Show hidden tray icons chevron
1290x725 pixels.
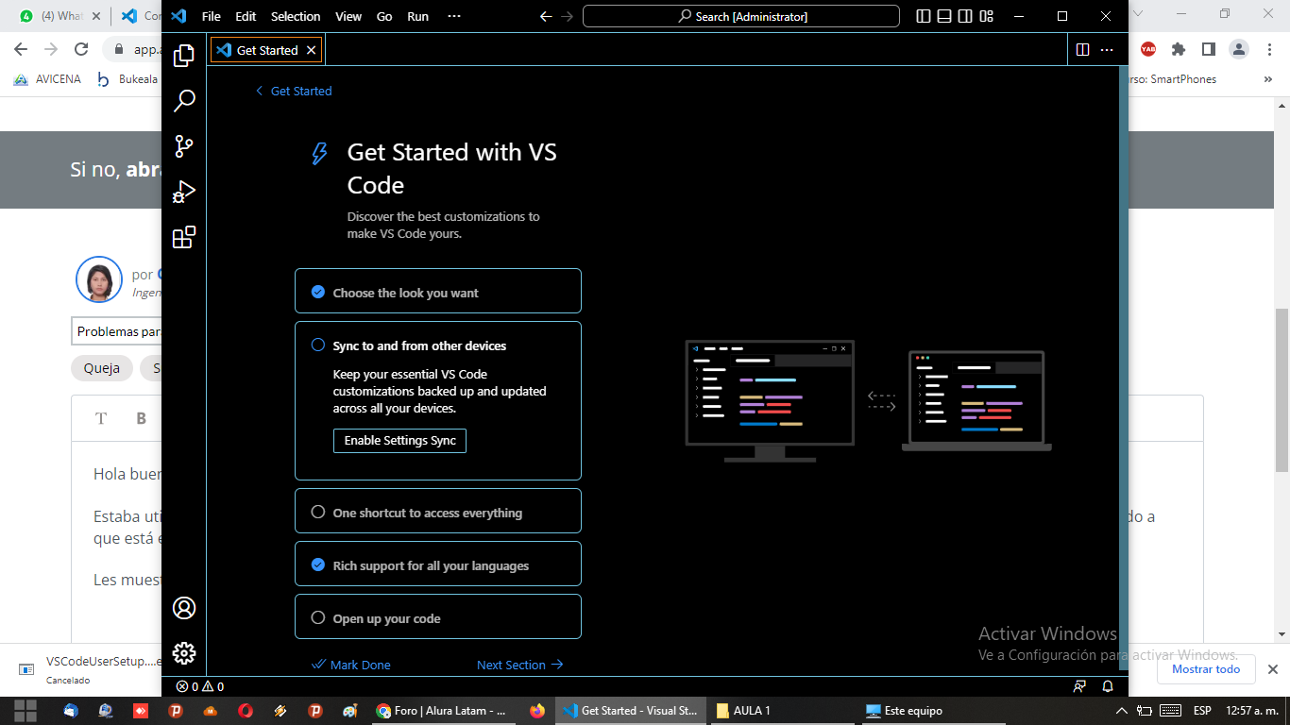1122,711
